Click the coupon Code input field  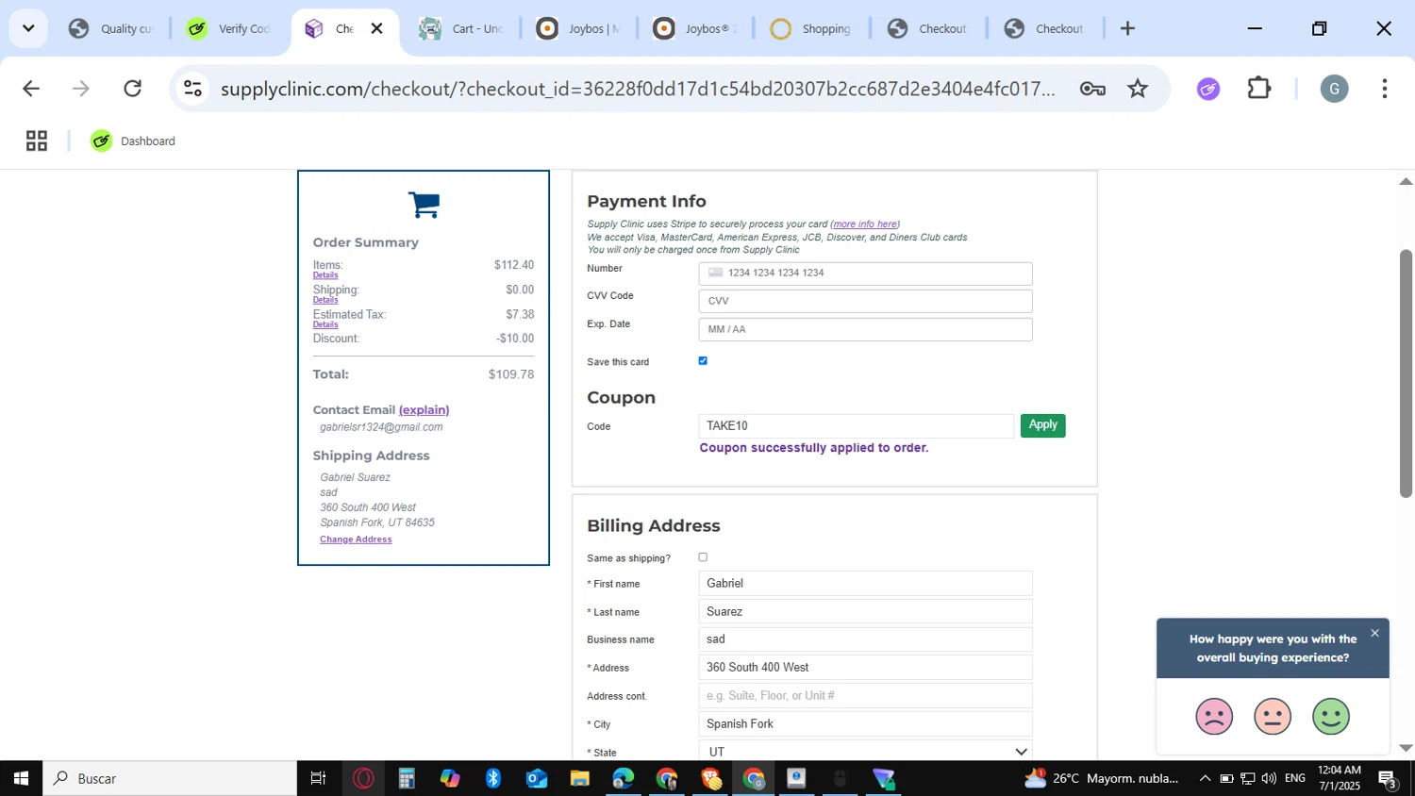(x=857, y=426)
